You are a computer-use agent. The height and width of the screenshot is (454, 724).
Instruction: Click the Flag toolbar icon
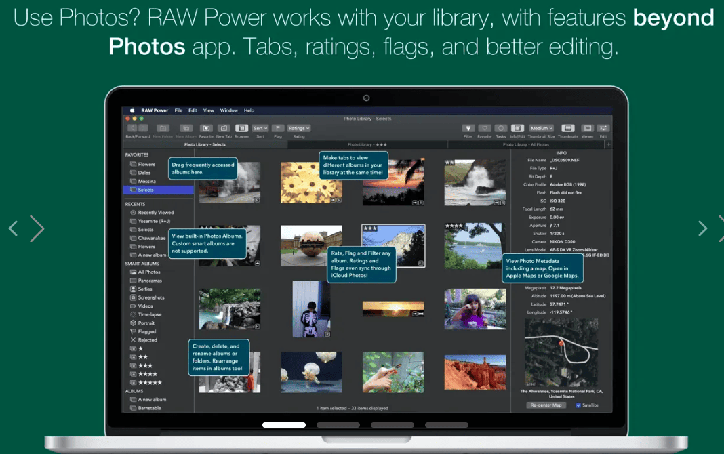pyautogui.click(x=277, y=128)
